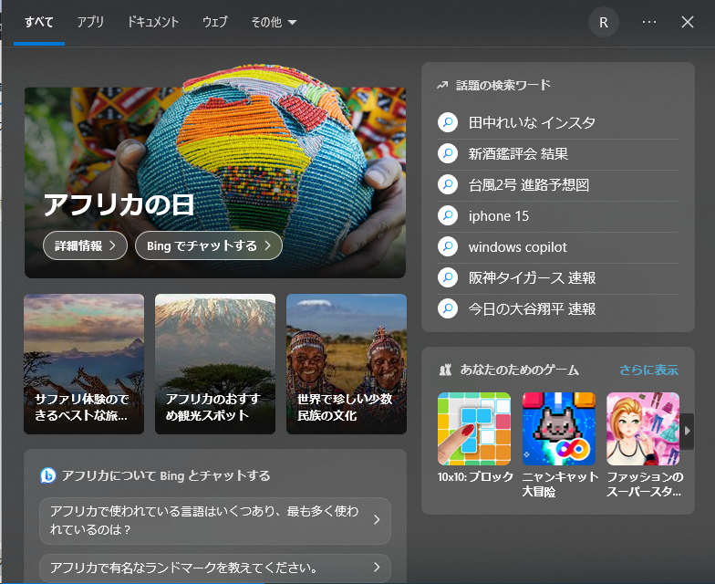
Task: Click the さらに表示 link
Action: (x=648, y=370)
